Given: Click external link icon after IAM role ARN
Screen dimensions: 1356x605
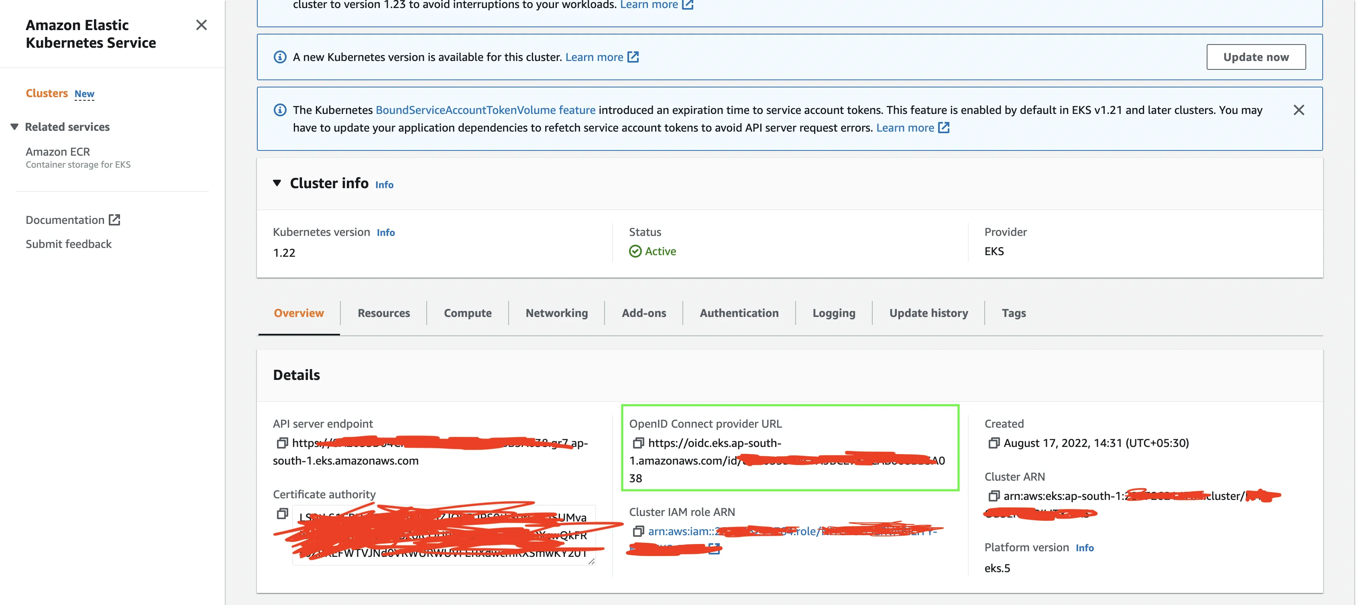Looking at the screenshot, I should [714, 549].
